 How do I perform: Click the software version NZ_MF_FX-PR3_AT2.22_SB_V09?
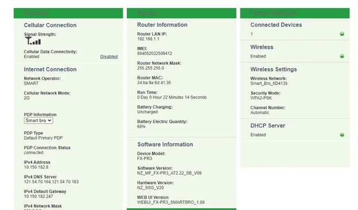(169, 173)
